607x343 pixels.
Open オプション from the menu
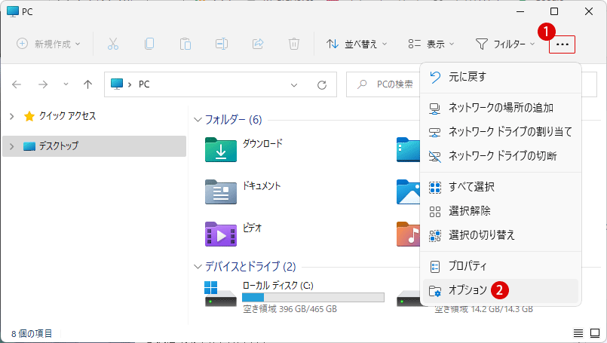point(501,290)
